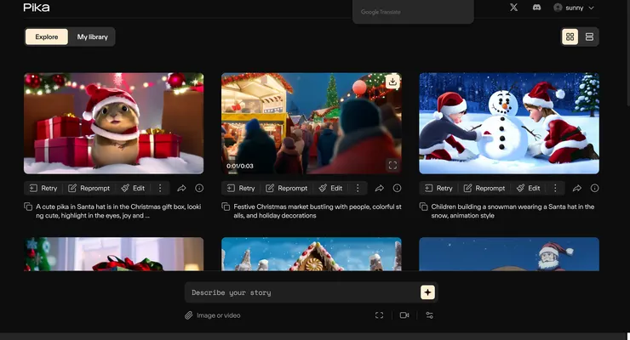Open camera control options icon

(x=404, y=315)
